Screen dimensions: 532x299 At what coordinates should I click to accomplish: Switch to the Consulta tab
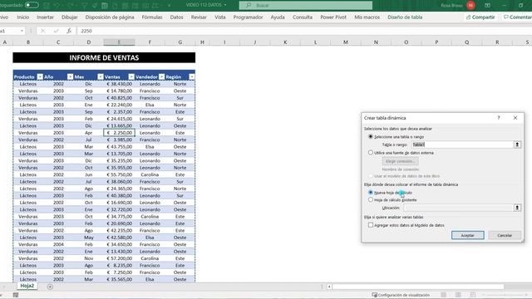pyautogui.click(x=303, y=17)
